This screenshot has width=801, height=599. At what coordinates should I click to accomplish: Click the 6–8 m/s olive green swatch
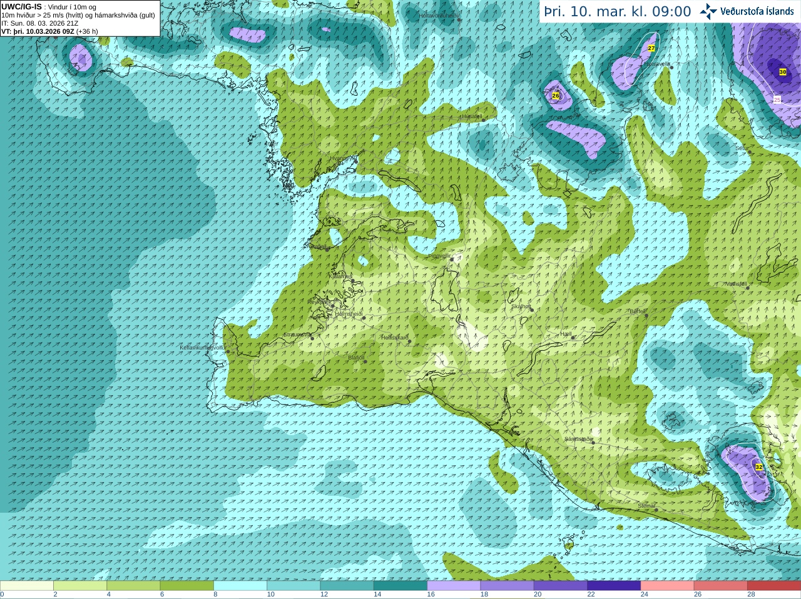click(x=187, y=586)
